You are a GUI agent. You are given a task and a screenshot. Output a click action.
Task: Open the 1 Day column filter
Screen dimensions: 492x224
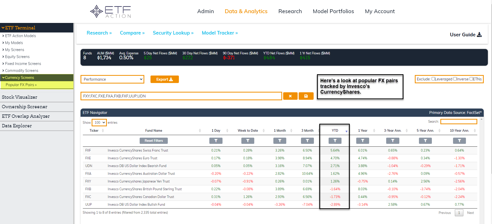click(216, 141)
